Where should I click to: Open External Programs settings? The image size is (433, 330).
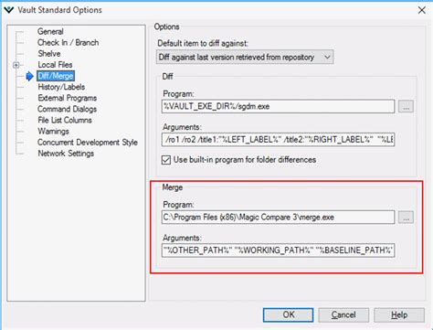[x=68, y=98]
